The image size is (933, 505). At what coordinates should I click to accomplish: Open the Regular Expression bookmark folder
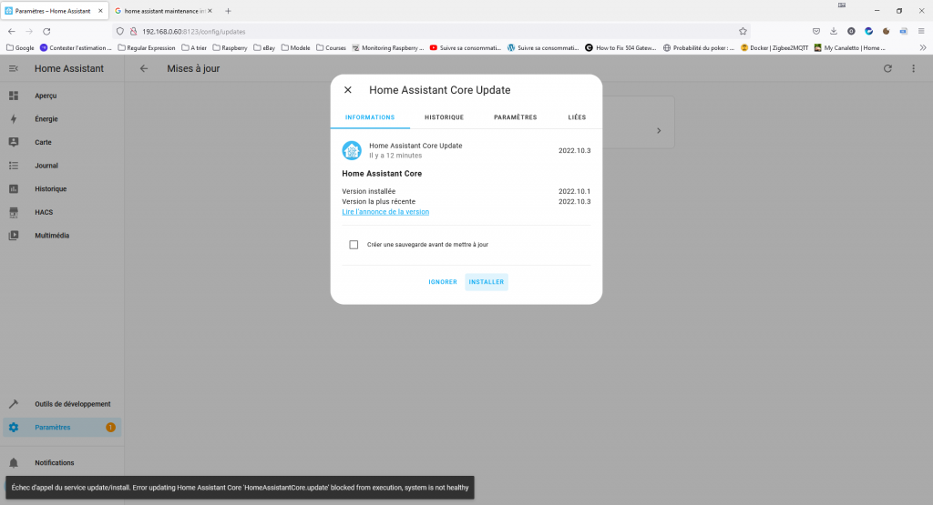pos(147,47)
